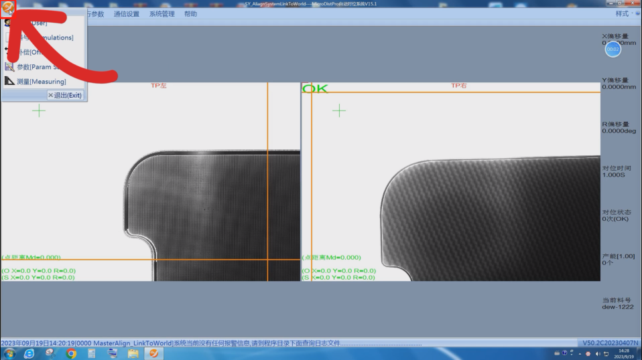The image size is (642, 360).
Task: Click the TP左 camera image view
Action: point(150,182)
